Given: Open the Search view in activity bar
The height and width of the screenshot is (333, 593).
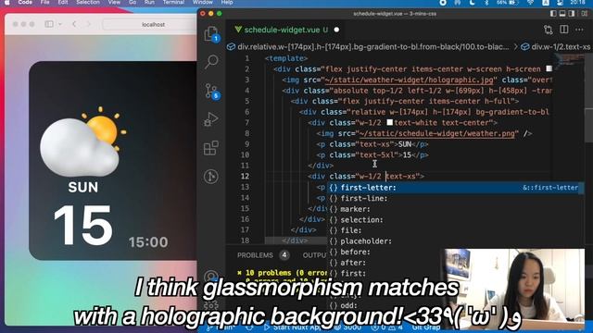Looking at the screenshot, I should pos(211,61).
